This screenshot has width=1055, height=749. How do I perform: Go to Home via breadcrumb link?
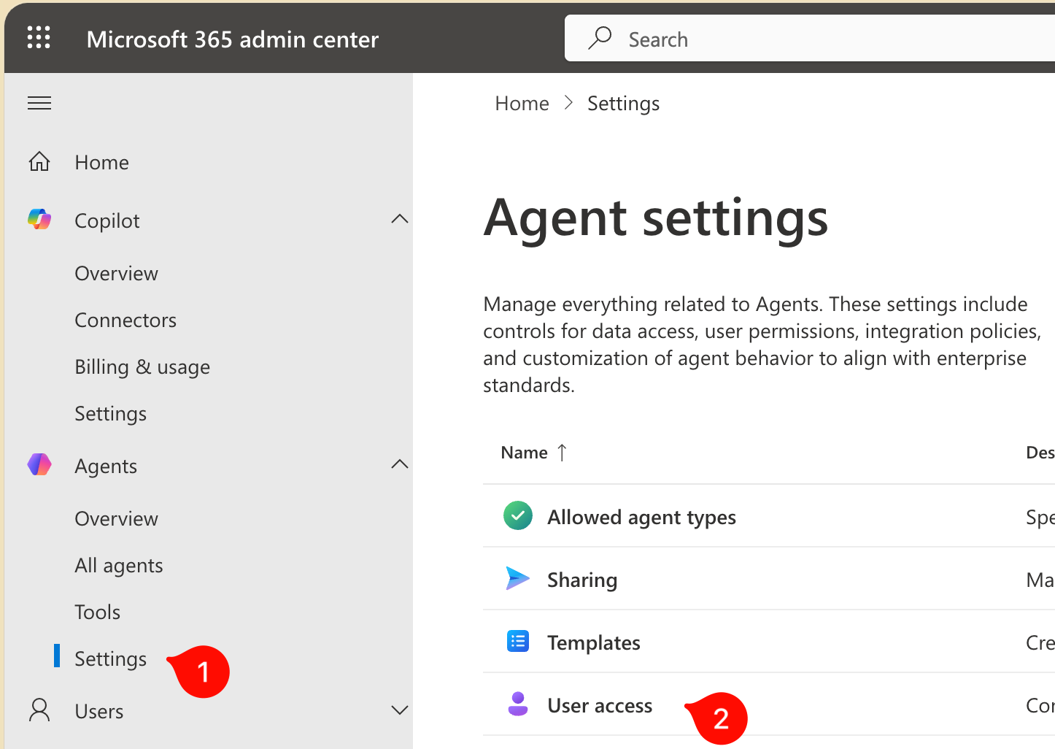[522, 104]
